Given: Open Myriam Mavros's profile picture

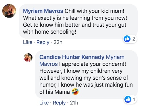Looking at the screenshot, I should [x=9, y=11].
